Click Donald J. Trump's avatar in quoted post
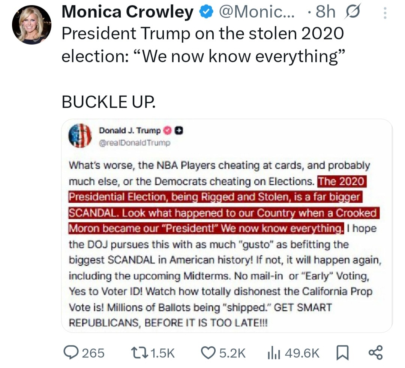 pos(80,135)
